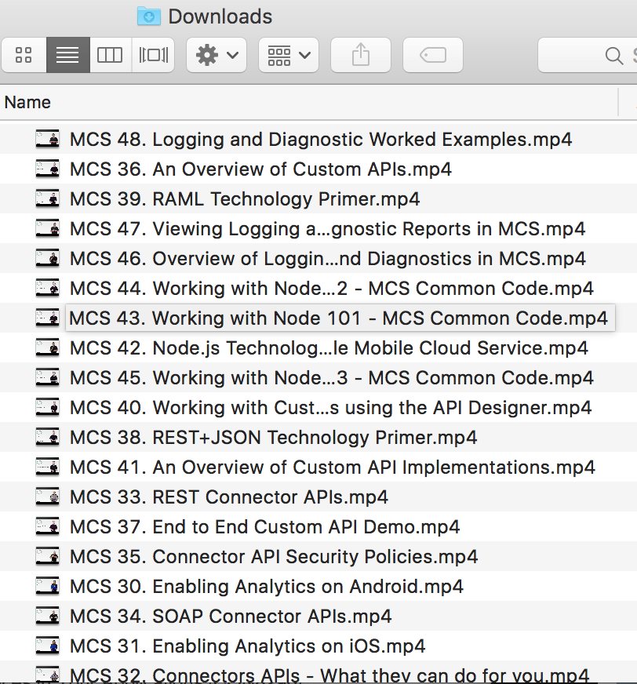Select MCS 33. REST Connector APIs.mp4
The image size is (637, 684).
click(x=318, y=497)
